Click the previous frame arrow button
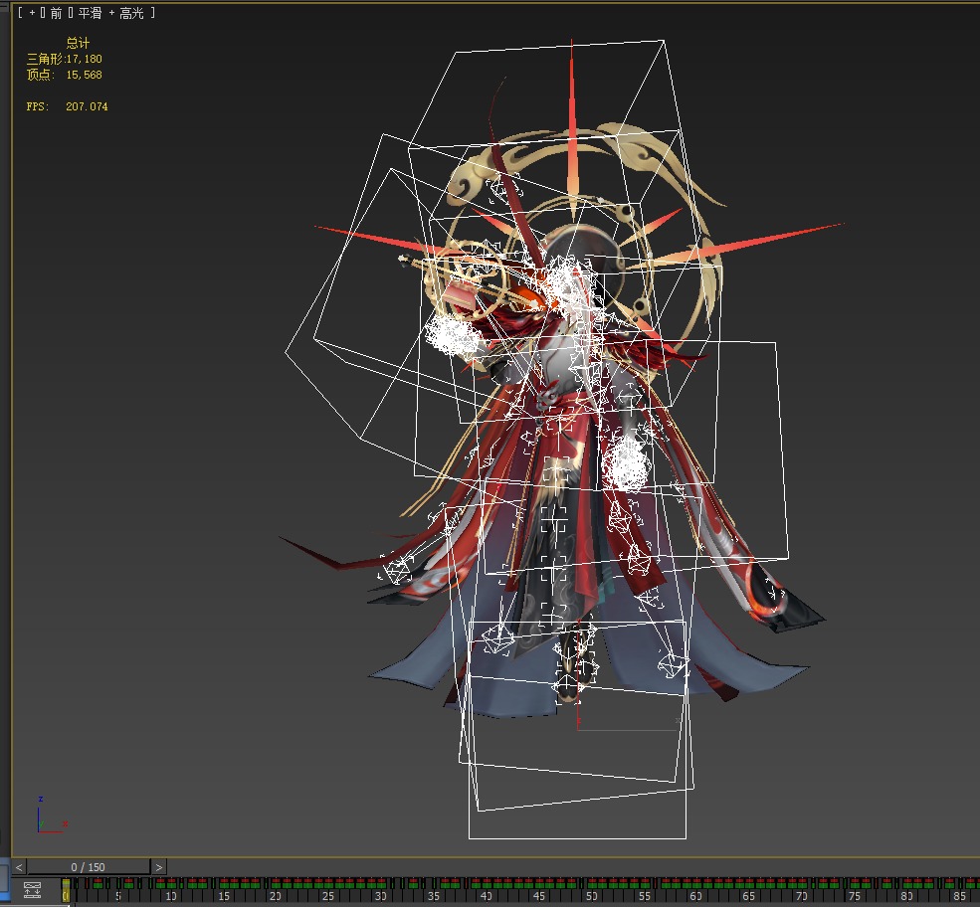The height and width of the screenshot is (907, 980). coord(19,867)
